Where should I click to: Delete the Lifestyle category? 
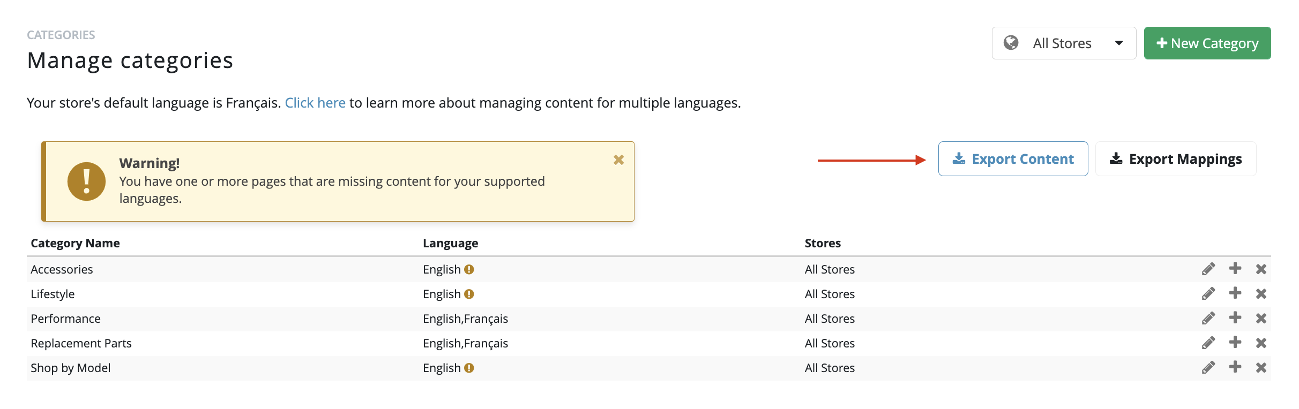coord(1261,293)
